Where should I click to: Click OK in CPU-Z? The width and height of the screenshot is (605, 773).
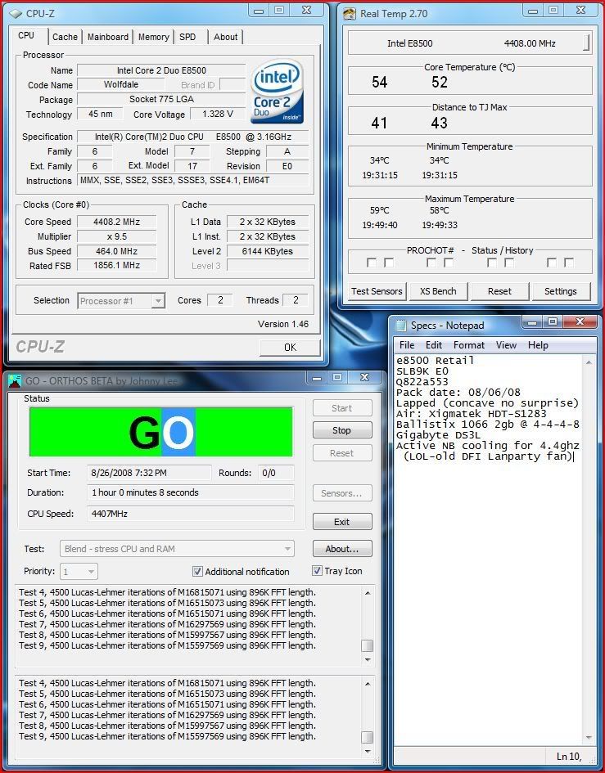coord(290,348)
